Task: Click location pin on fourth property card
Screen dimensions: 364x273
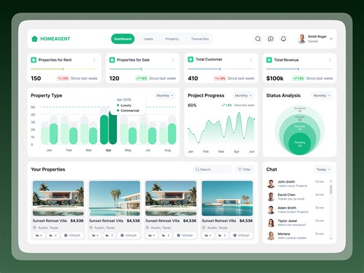Action: [x=204, y=227]
